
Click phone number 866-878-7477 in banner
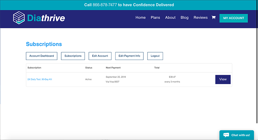(105, 5)
